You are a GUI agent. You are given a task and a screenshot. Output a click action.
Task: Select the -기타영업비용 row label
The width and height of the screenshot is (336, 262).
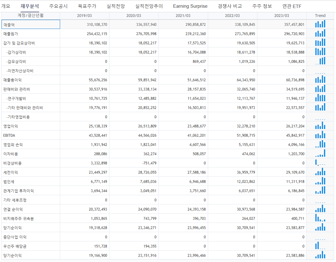(x=18, y=117)
